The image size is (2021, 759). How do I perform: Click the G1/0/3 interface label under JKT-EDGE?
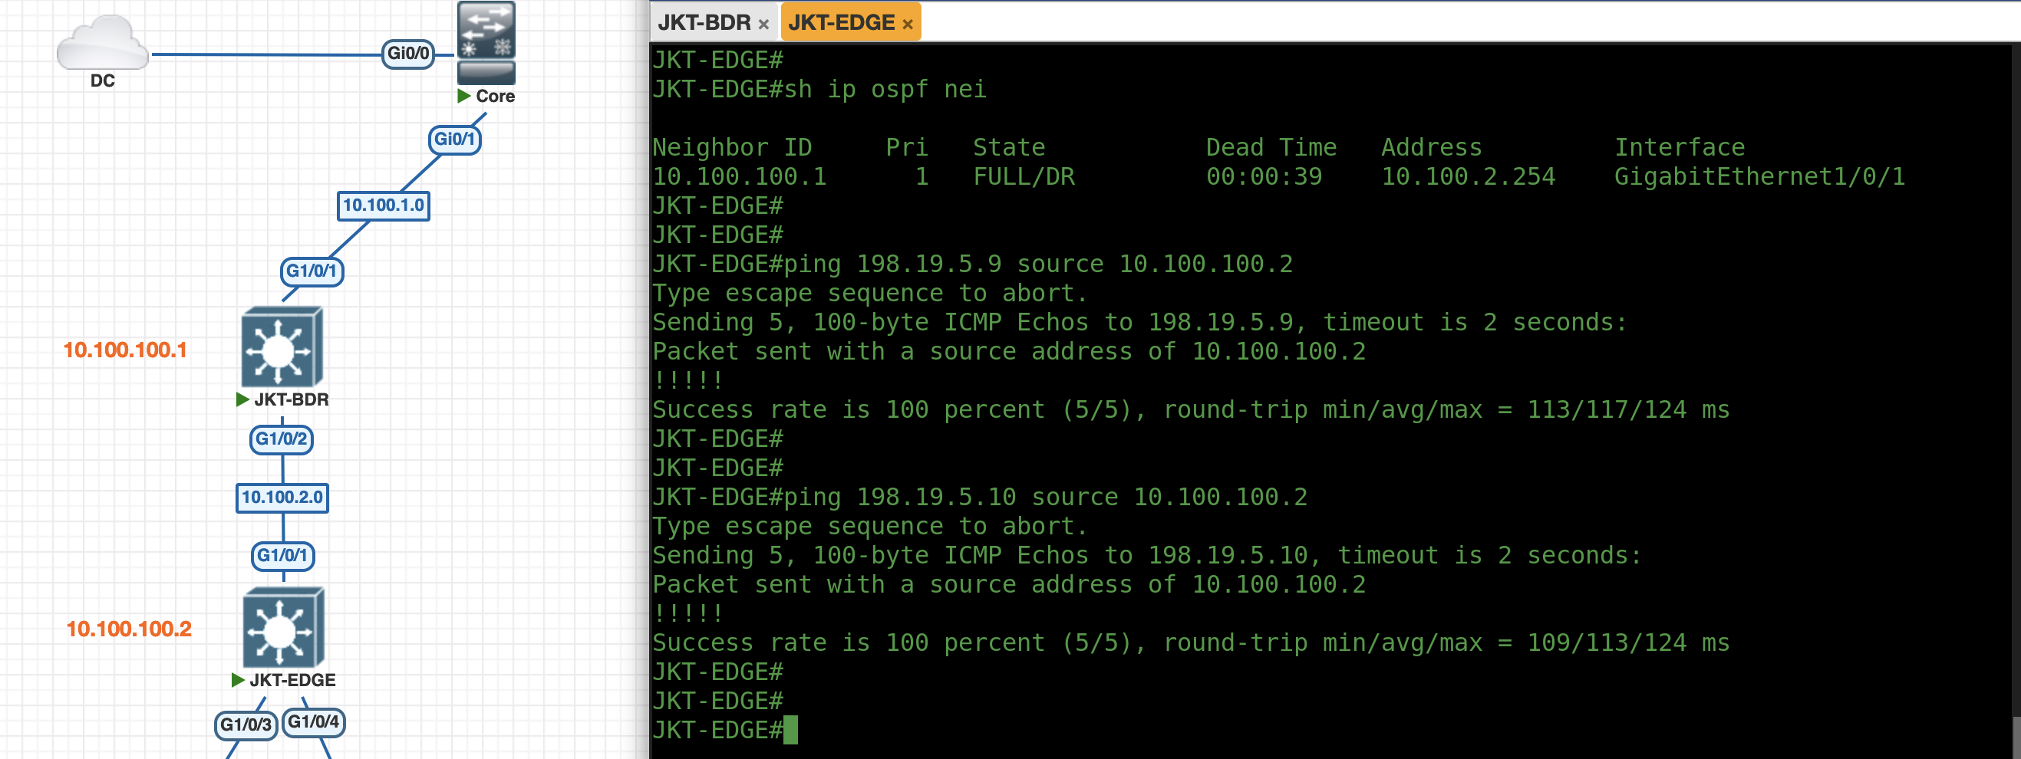click(x=246, y=724)
